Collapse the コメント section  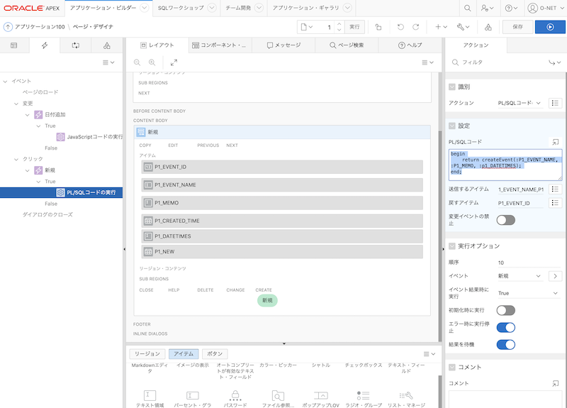click(x=451, y=367)
